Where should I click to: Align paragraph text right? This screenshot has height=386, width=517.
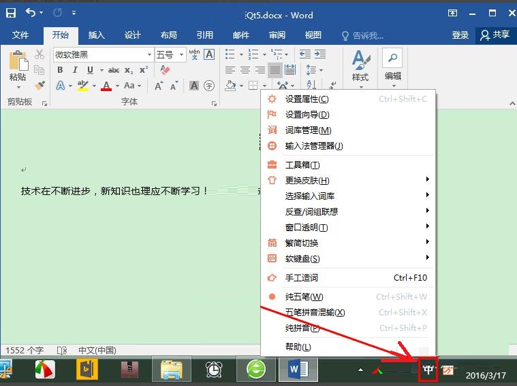tap(260, 70)
